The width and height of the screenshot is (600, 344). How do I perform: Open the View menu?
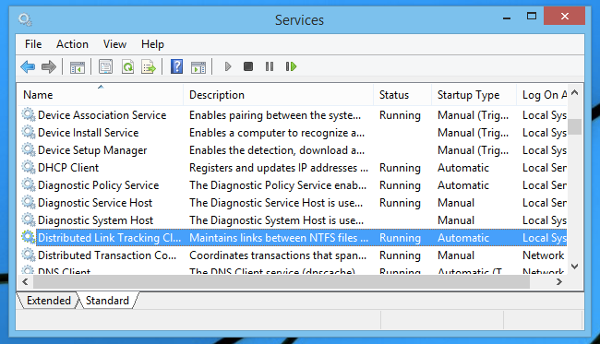pos(114,44)
